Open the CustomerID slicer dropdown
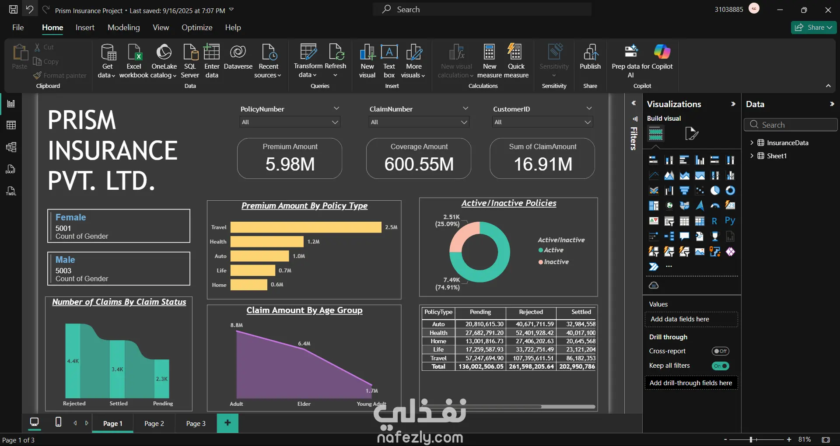This screenshot has height=446, width=840. pos(543,122)
